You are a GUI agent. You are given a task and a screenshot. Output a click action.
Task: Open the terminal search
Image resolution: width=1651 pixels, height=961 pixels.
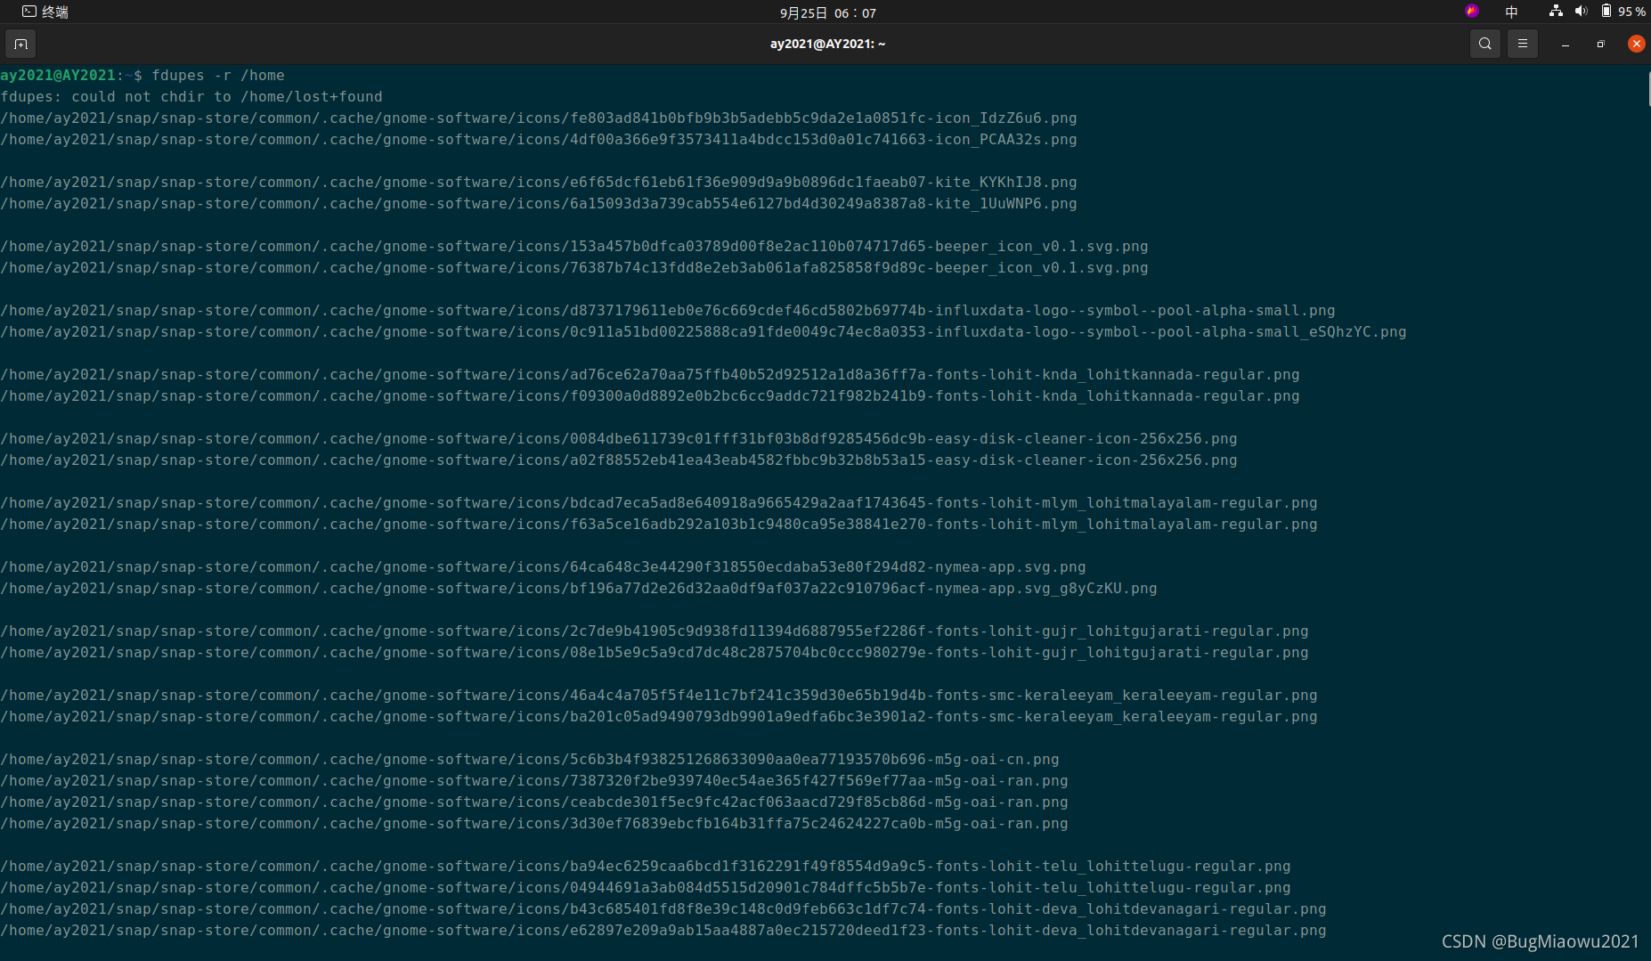pyautogui.click(x=1484, y=44)
